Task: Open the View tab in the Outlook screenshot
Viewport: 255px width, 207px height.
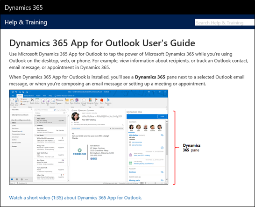Action: click(44, 96)
